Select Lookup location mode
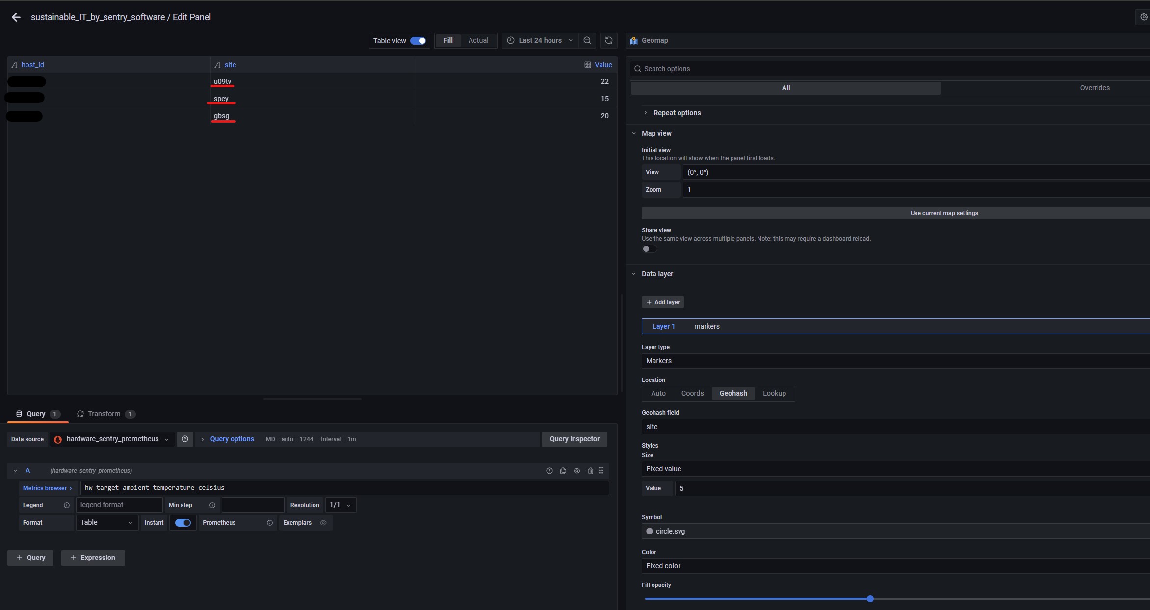This screenshot has width=1150, height=610. pos(774,393)
